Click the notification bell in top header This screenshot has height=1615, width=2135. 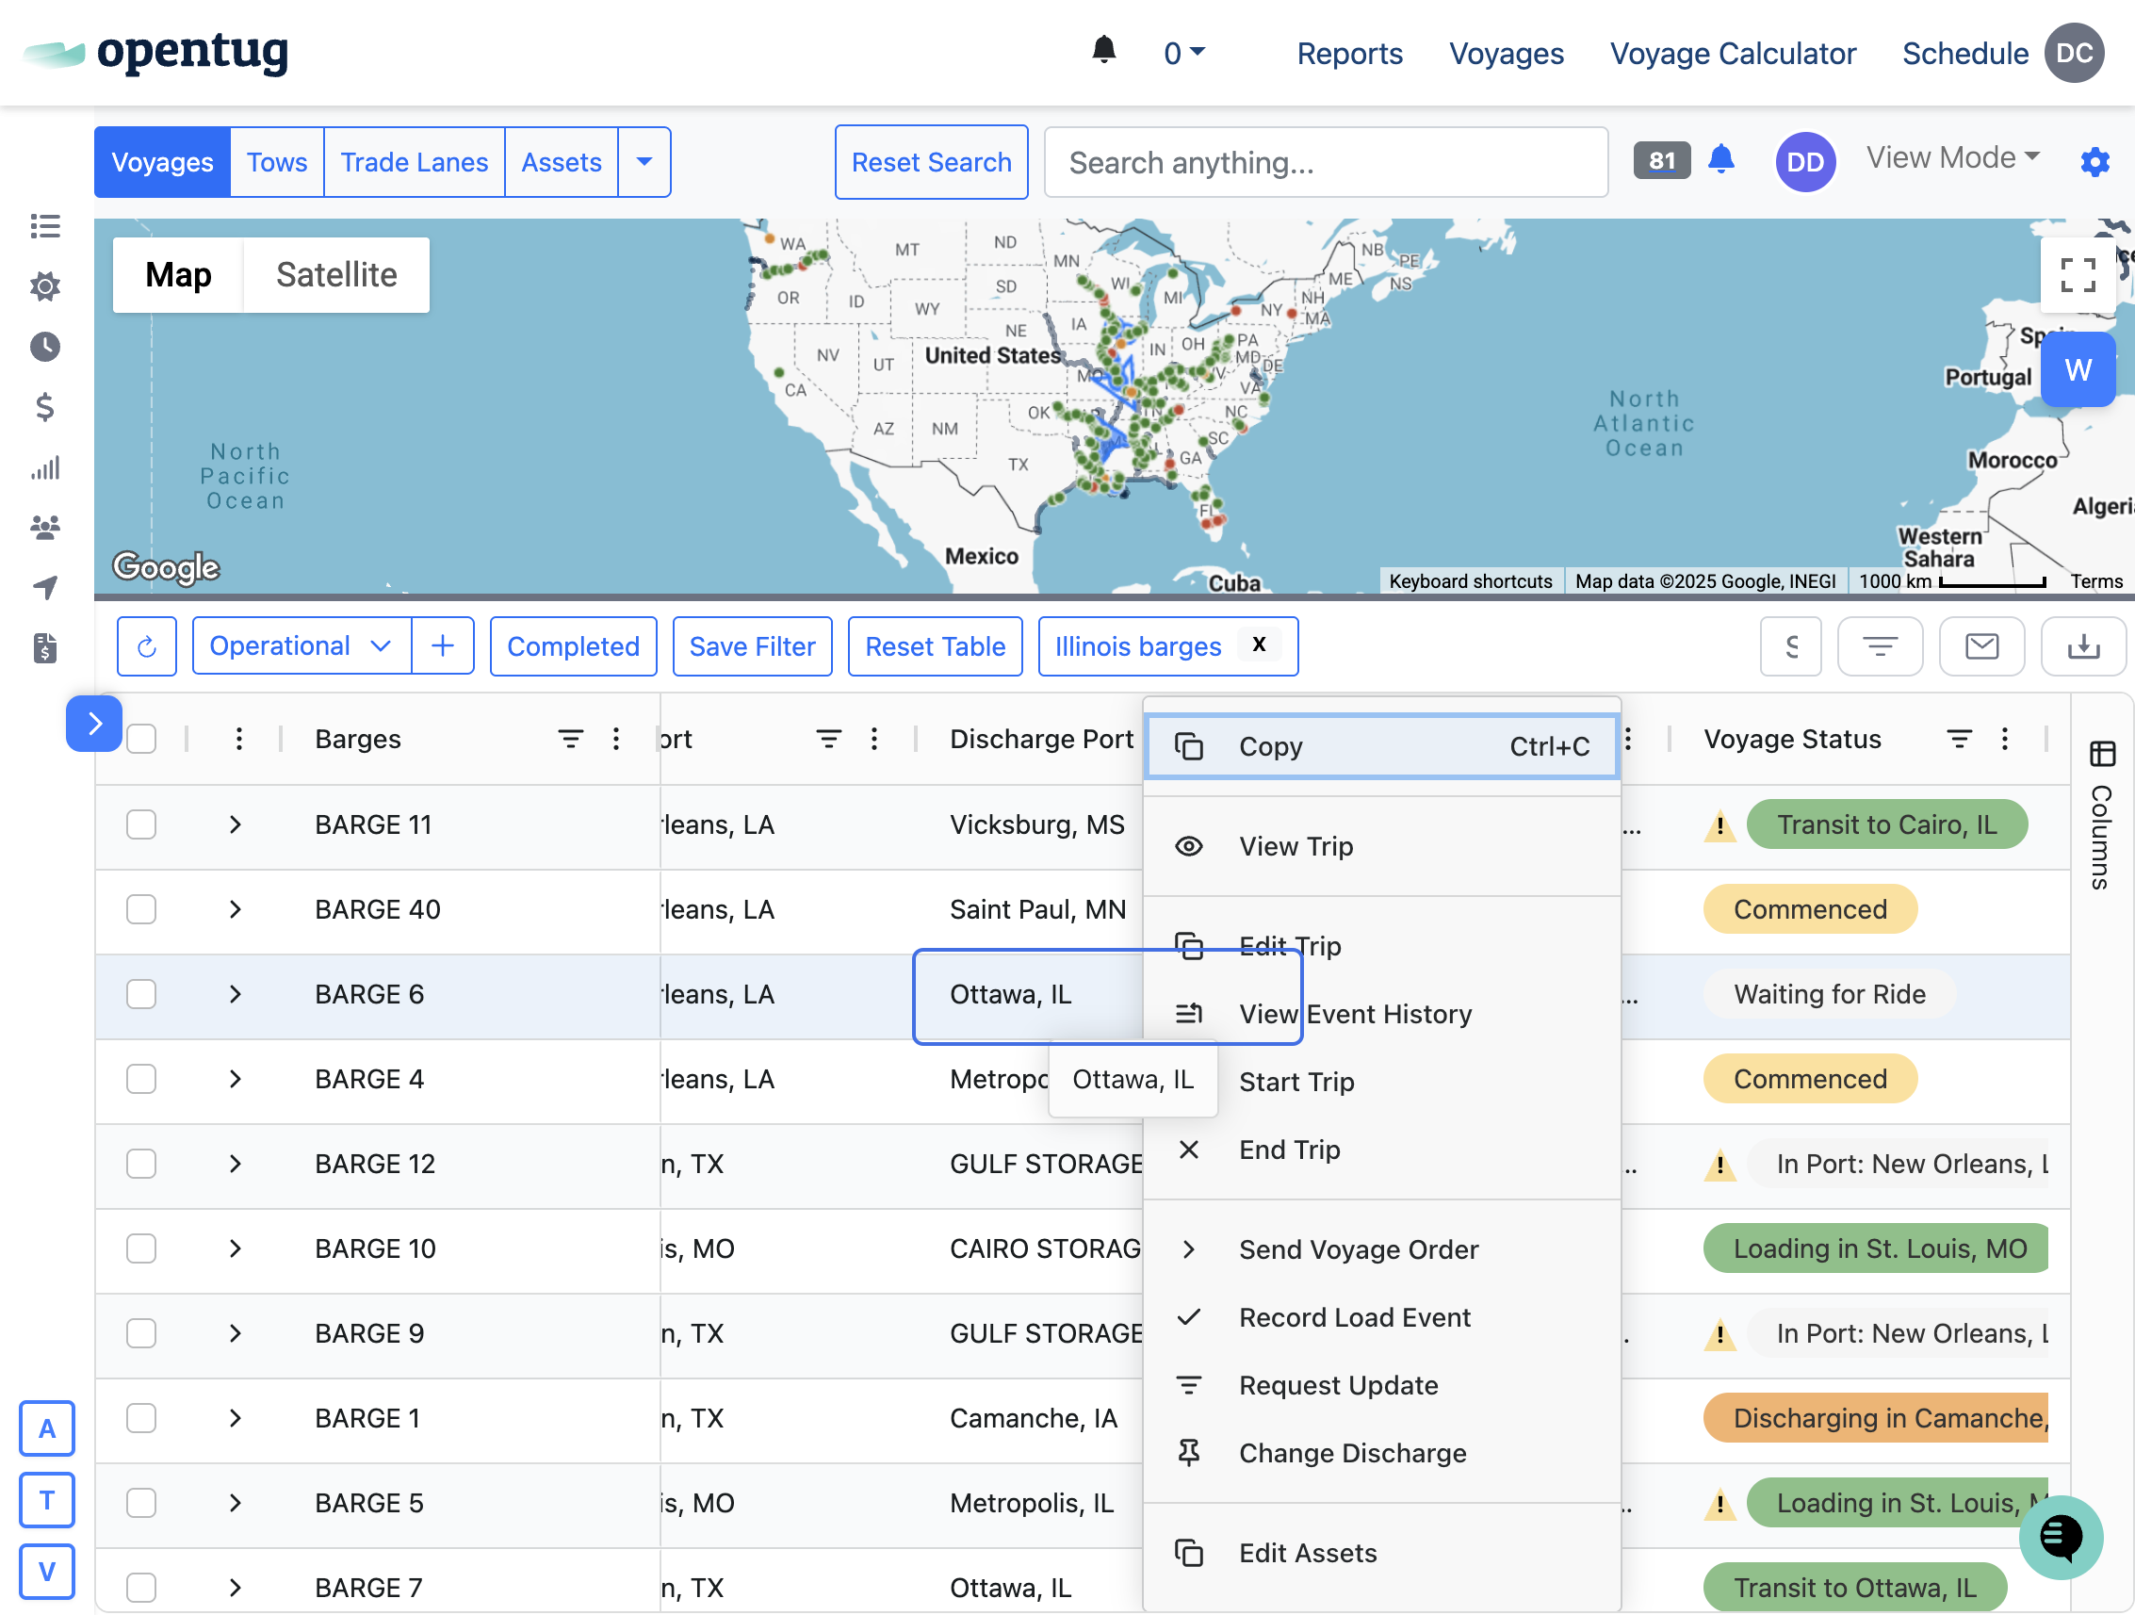1103,50
